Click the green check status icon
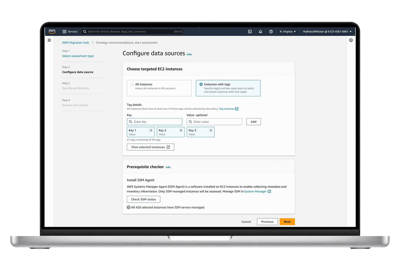 pos(128,207)
